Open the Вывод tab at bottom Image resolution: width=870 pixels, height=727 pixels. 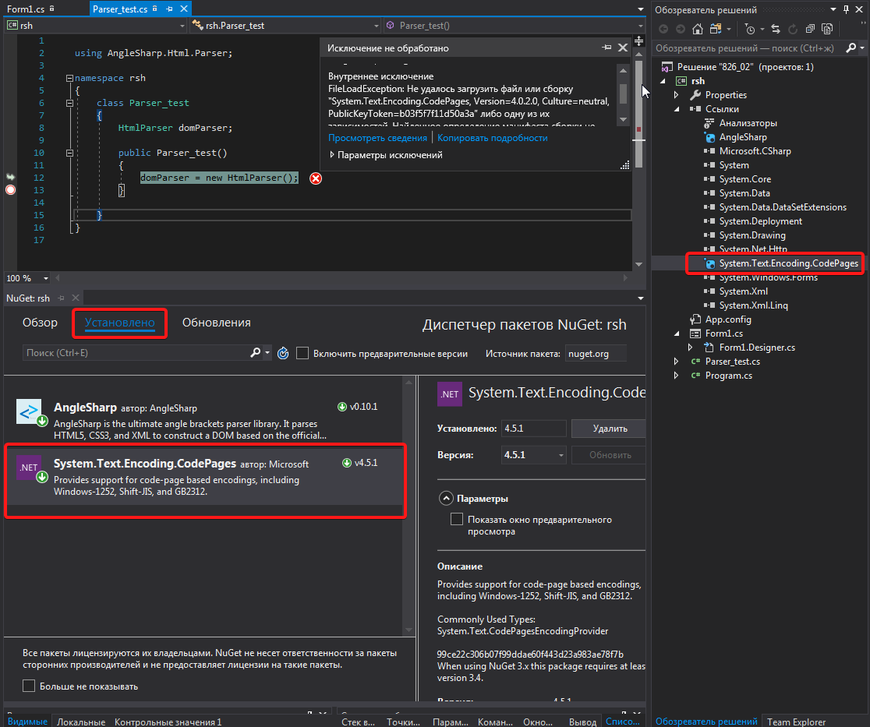582,722
